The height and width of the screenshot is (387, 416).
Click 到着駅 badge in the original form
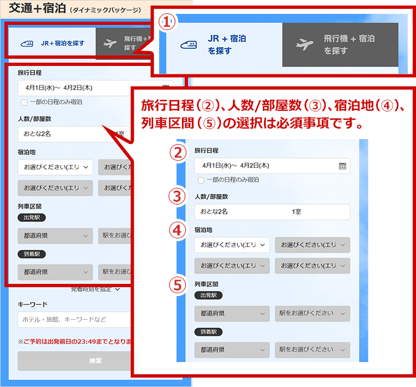click(x=32, y=254)
